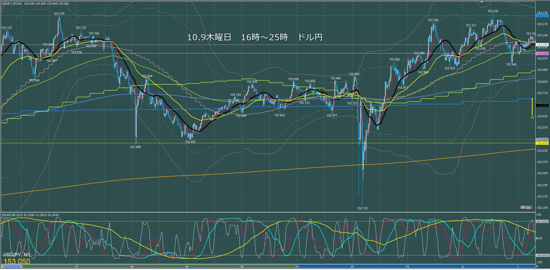This screenshot has width=550, height=270.
Task: Click the white 153.050 current price tag
Action: pos(542,45)
